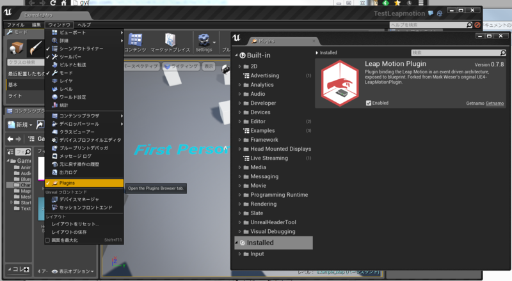The width and height of the screenshot is (512, 281).
Task: Open the Settings toolbar icon
Action: [204, 43]
